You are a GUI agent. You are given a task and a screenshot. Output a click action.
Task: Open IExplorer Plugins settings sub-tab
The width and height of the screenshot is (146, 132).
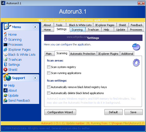tap(108, 54)
